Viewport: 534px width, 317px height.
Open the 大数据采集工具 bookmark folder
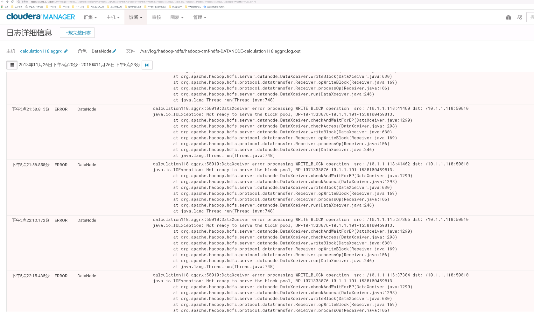click(95, 6)
